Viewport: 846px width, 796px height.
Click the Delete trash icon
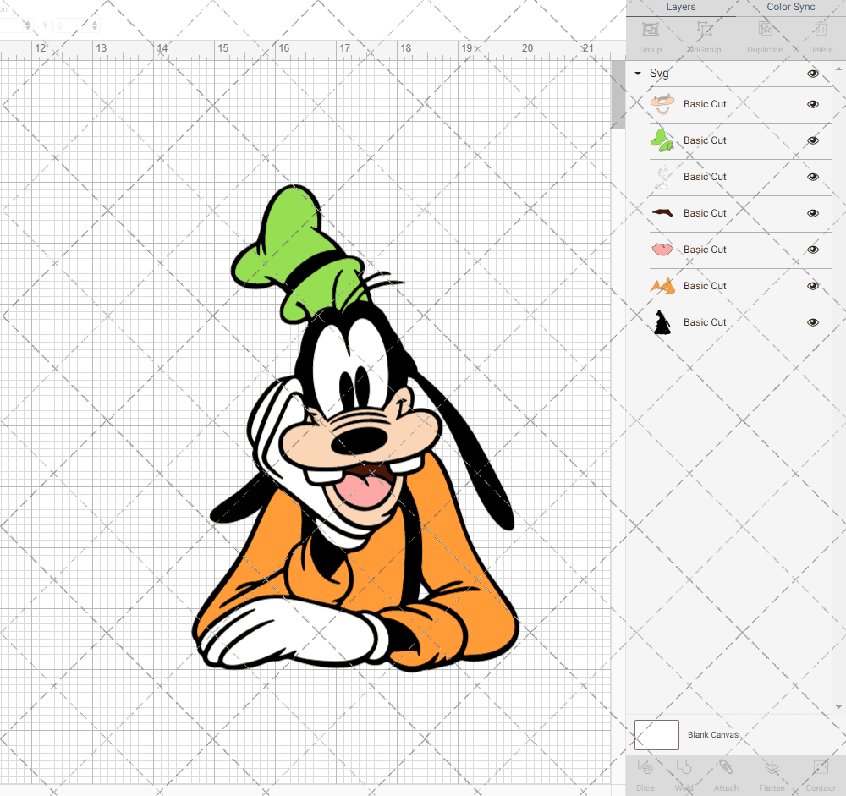(820, 29)
